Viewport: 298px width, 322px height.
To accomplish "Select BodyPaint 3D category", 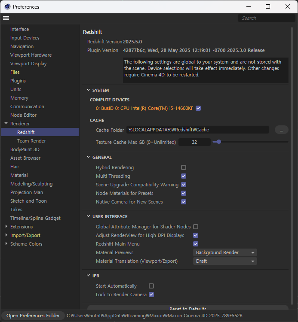I will click(x=25, y=149).
